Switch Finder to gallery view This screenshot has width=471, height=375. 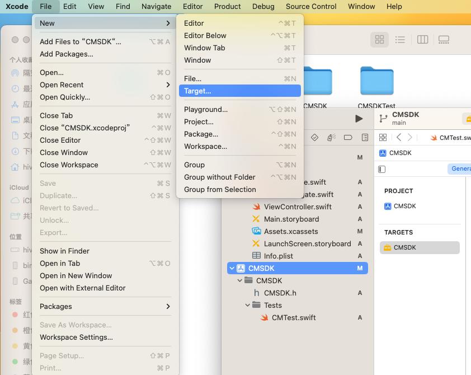444,39
